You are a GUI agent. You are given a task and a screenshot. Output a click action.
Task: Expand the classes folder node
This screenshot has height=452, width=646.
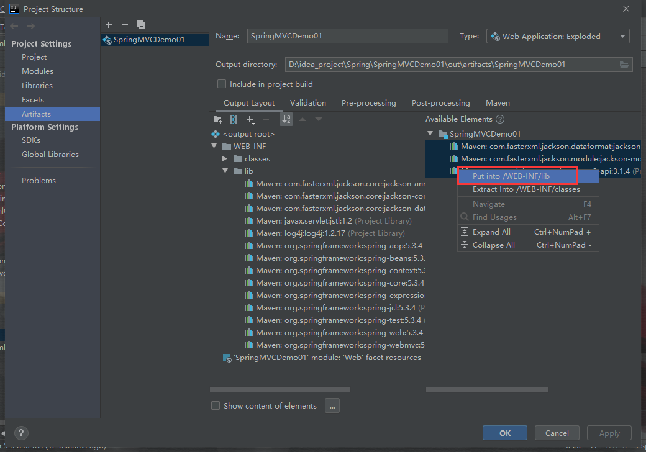tap(225, 158)
